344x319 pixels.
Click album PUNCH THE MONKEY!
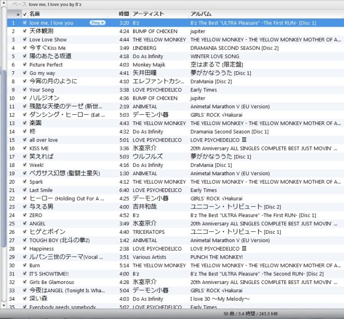pos(217,257)
